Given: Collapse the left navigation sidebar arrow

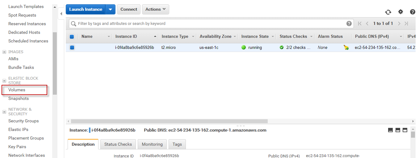Looking at the screenshot, I should point(61,14).
